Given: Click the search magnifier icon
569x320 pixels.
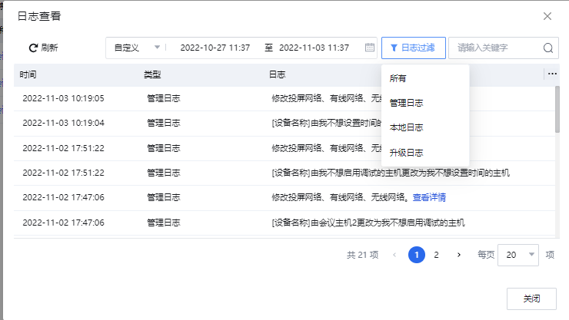Looking at the screenshot, I should [x=548, y=48].
